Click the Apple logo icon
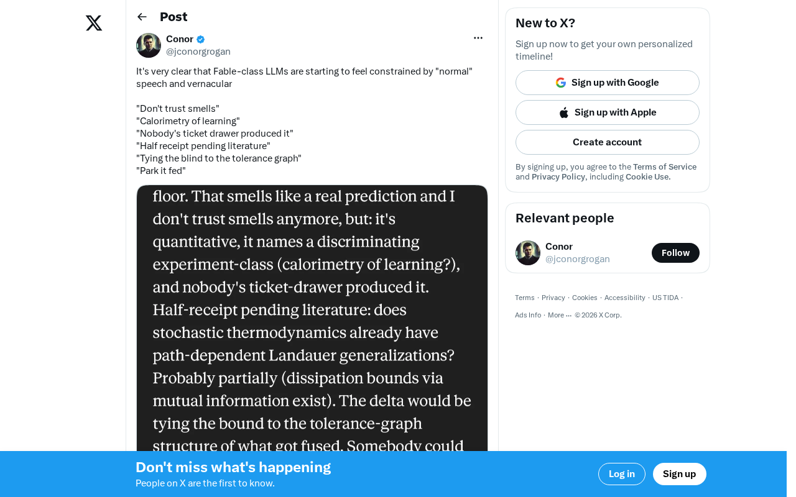The image size is (796, 497). [564, 112]
